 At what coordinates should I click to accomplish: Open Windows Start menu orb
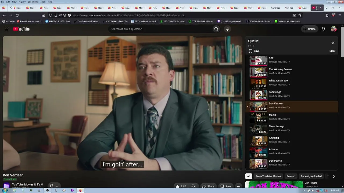[5, 190]
